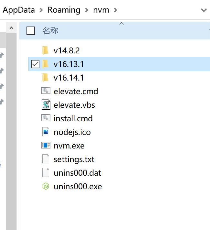This screenshot has width=210, height=230.
Task: Select the v16.14.1 folder name
Action: point(69,78)
